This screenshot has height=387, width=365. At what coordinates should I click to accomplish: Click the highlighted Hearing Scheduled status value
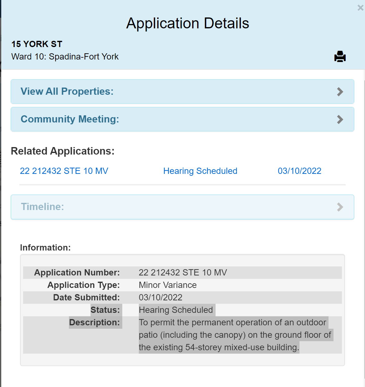176,310
